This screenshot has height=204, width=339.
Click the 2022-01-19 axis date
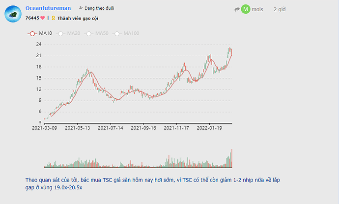(x=209, y=128)
